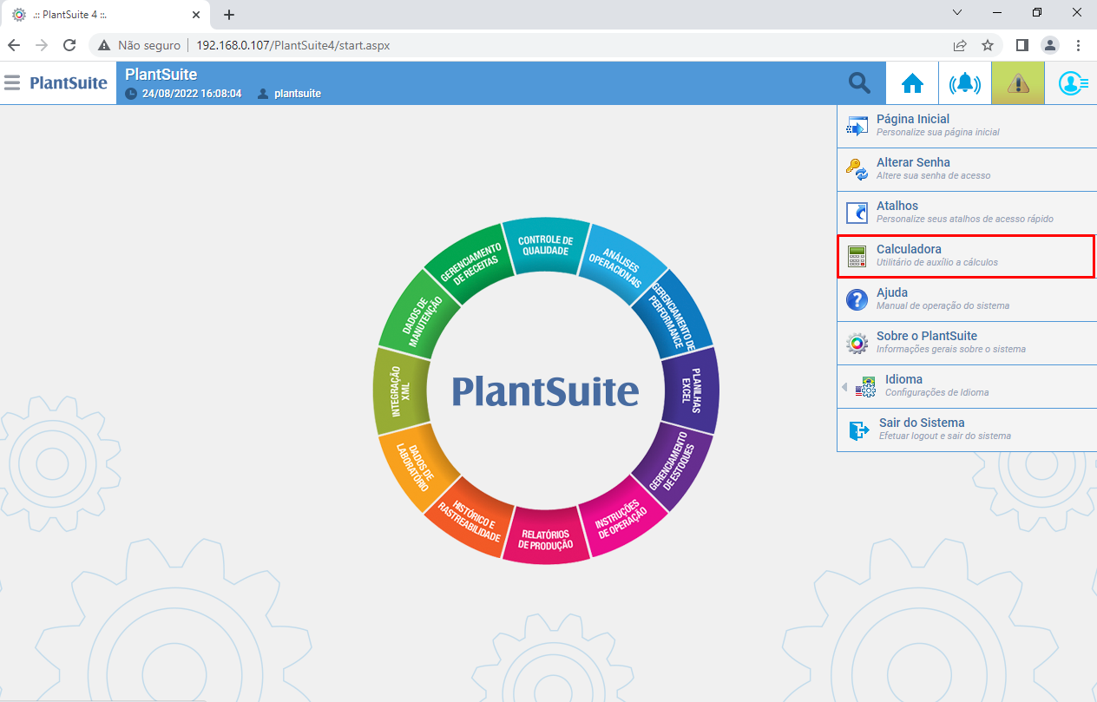Screen dimensions: 1097x702
Task: Share this page icon in address bar
Action: (x=960, y=45)
